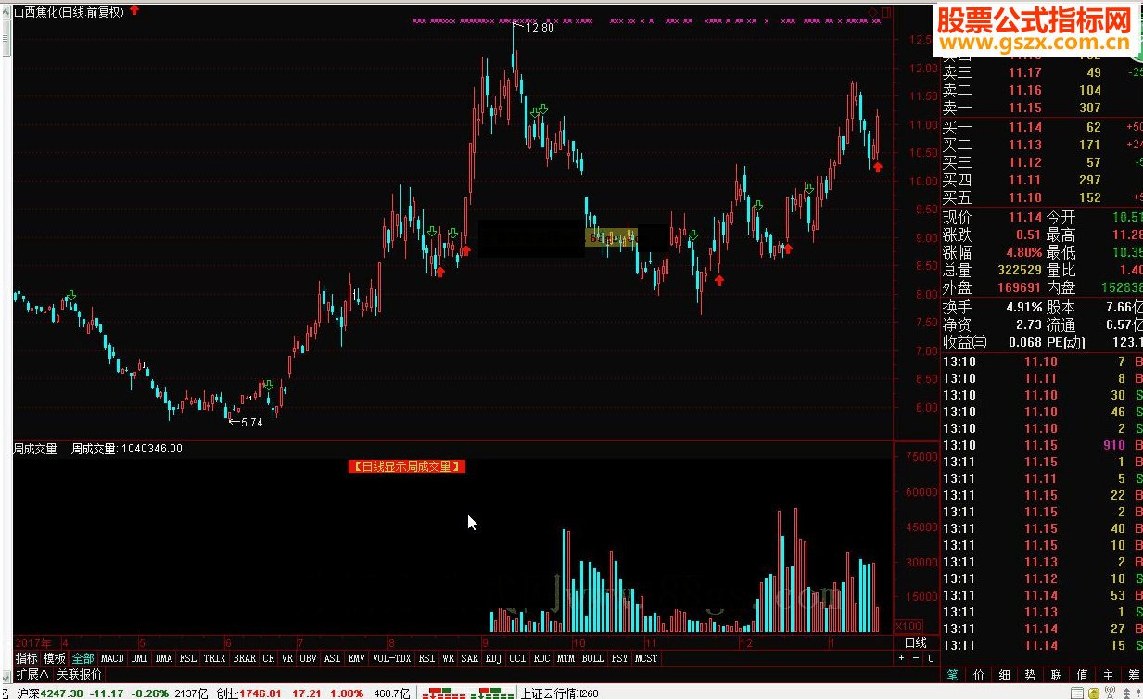Switch to the OBV indicator
Image resolution: width=1143 pixels, height=699 pixels.
(x=309, y=658)
